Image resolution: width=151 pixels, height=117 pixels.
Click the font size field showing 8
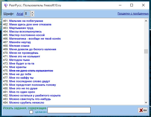point(27,14)
